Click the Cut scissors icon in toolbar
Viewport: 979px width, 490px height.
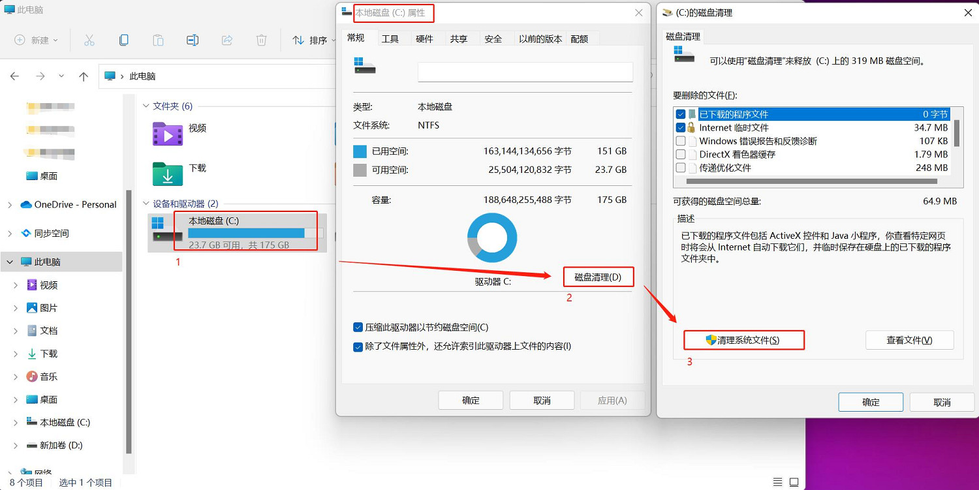coord(89,40)
